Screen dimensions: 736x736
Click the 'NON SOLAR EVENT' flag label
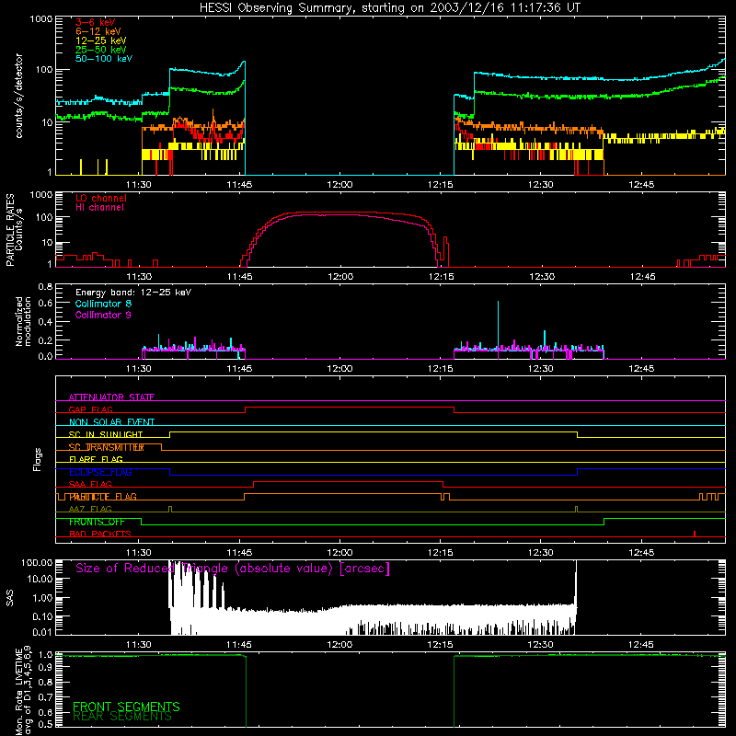[x=111, y=422]
